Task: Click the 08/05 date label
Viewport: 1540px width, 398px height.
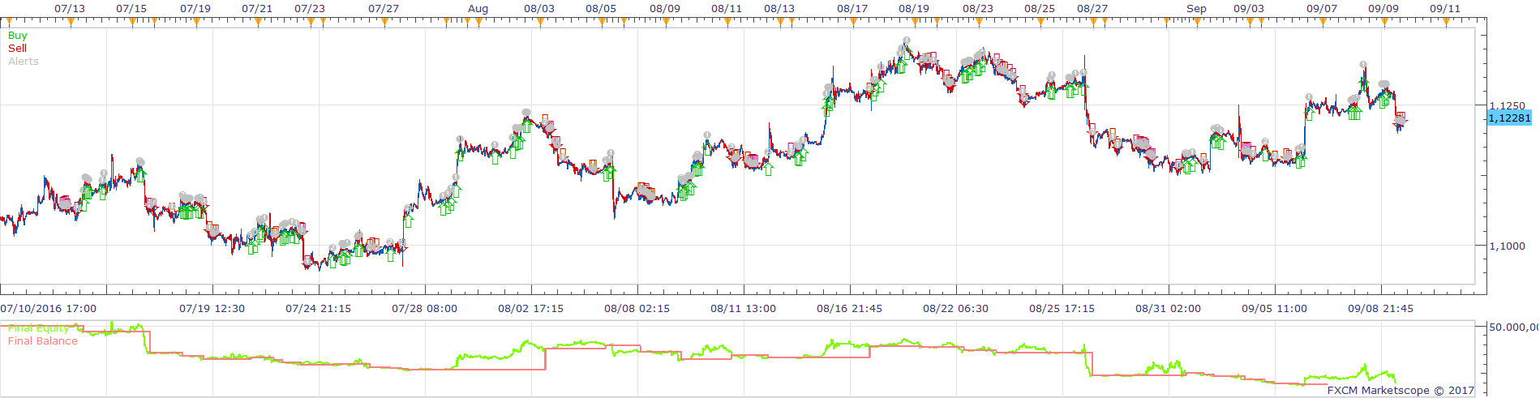Action: coord(601,9)
